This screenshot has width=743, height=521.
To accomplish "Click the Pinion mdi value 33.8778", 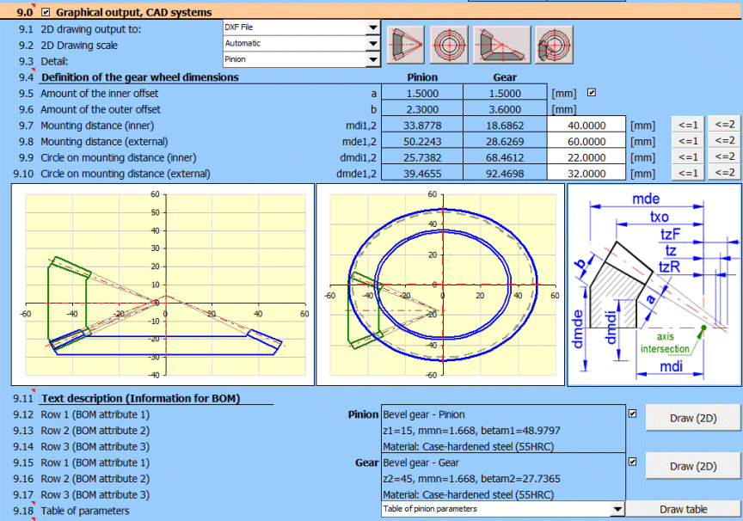I will 422,126.
